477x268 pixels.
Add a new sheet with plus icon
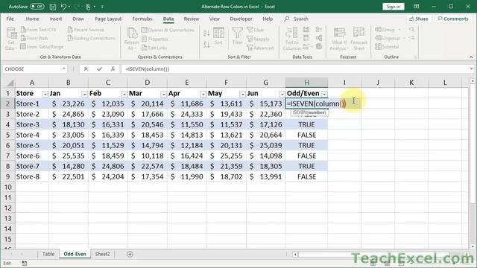coord(130,254)
